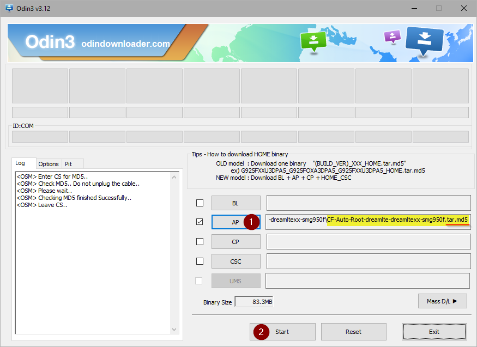The width and height of the screenshot is (477, 347).
Task: Click the first large progress box
Action: coord(40,86)
